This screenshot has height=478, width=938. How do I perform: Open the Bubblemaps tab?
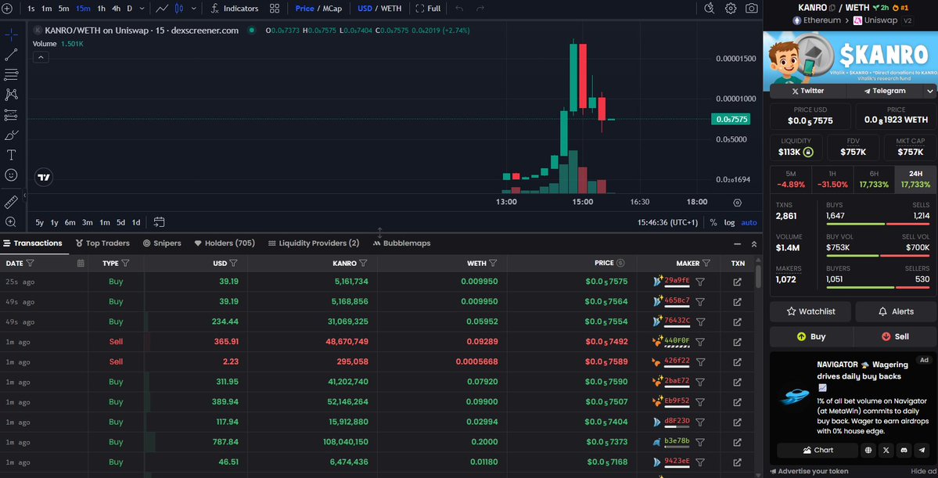[401, 243]
